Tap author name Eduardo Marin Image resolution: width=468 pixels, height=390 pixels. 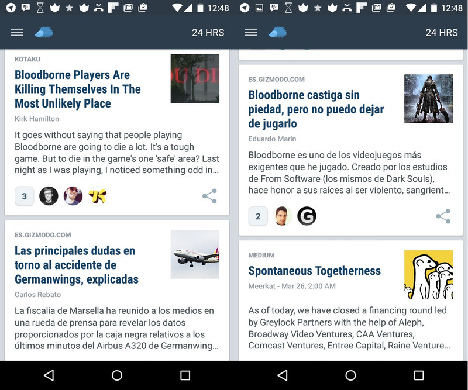coord(272,139)
